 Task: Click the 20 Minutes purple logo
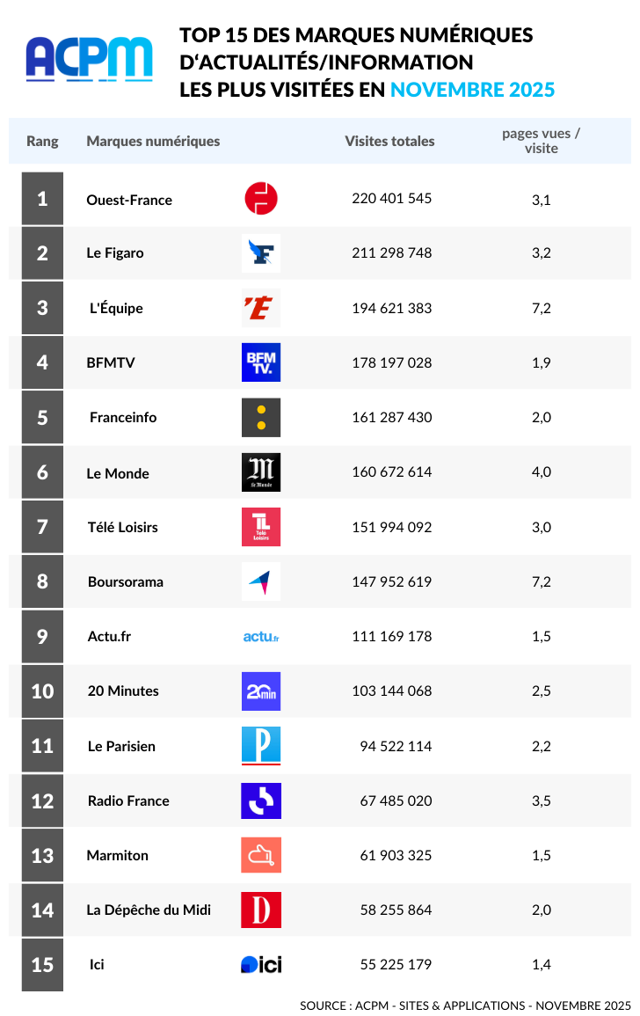click(261, 691)
